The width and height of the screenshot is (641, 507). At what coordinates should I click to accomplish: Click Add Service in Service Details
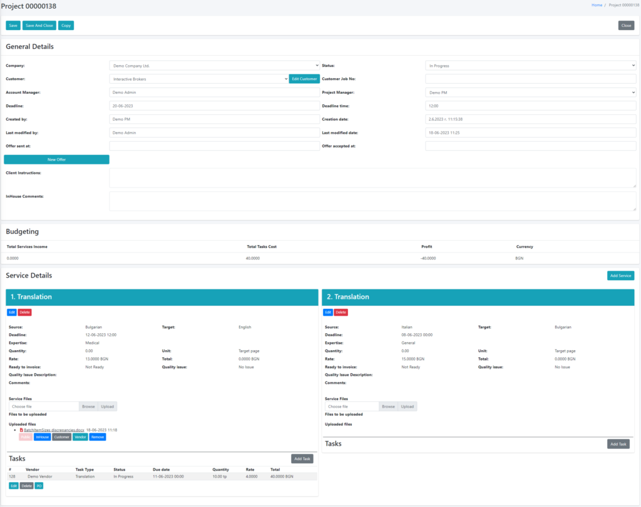tap(620, 276)
